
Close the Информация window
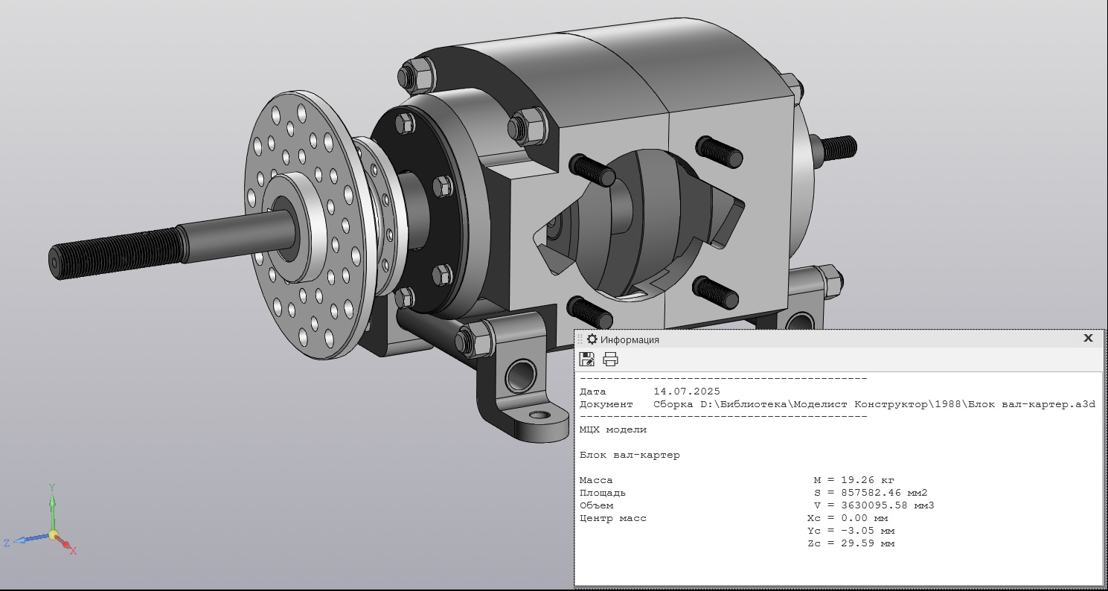[1088, 338]
